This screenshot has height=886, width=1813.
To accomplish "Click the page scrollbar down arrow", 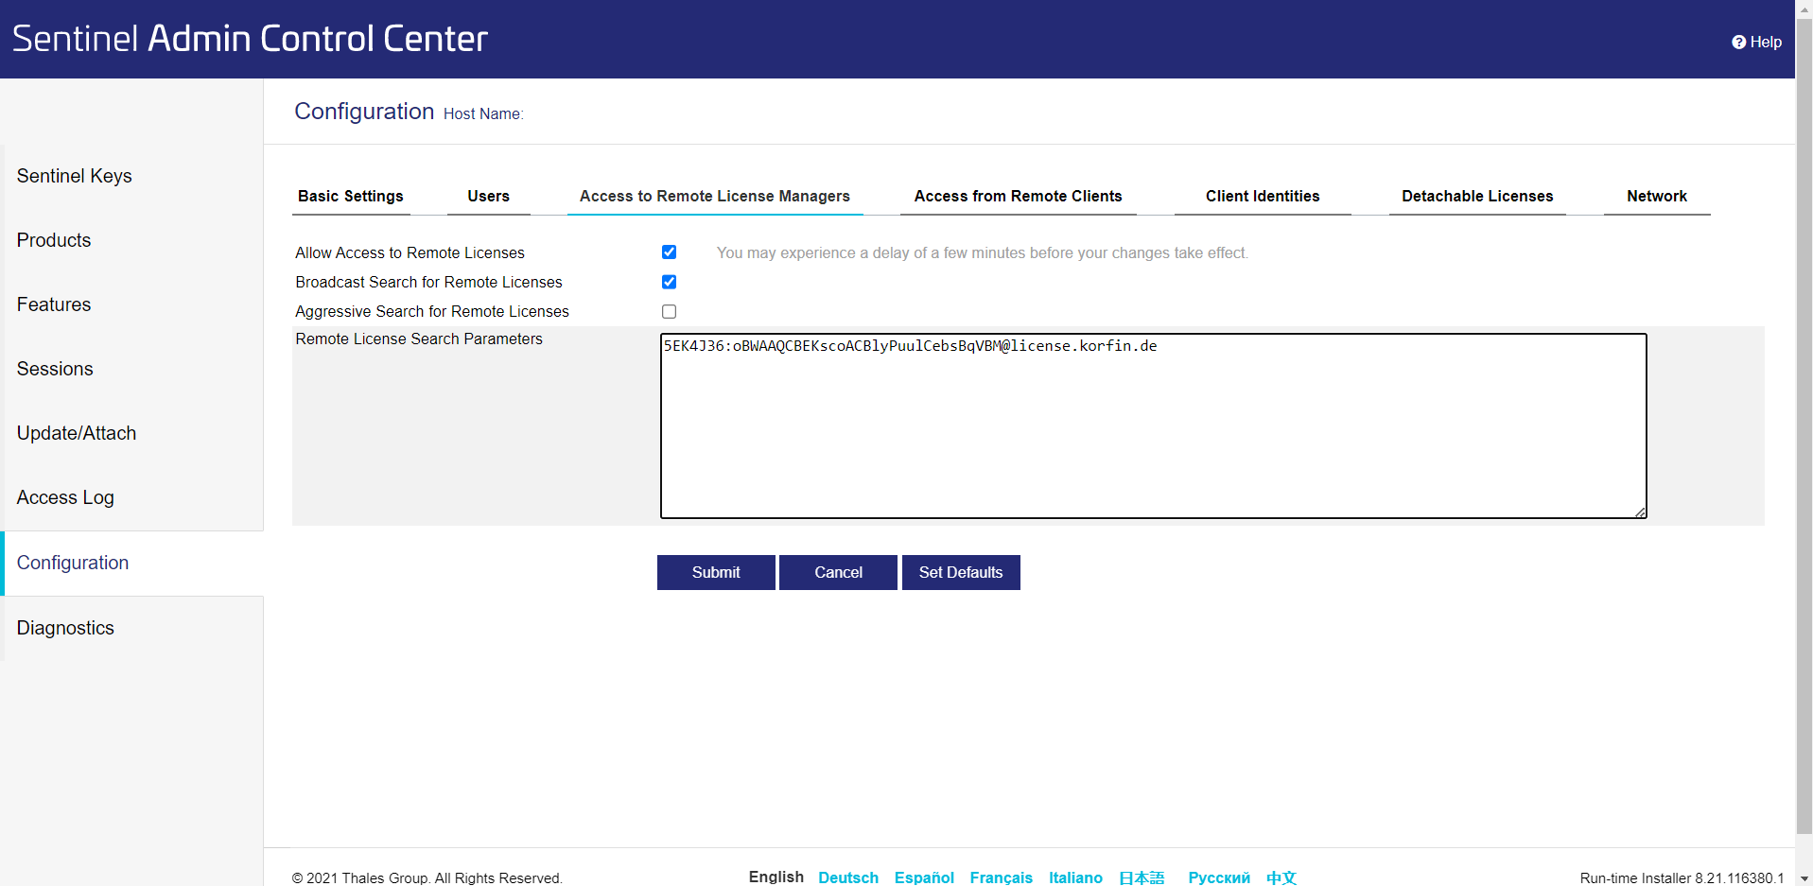I will coord(1804,878).
